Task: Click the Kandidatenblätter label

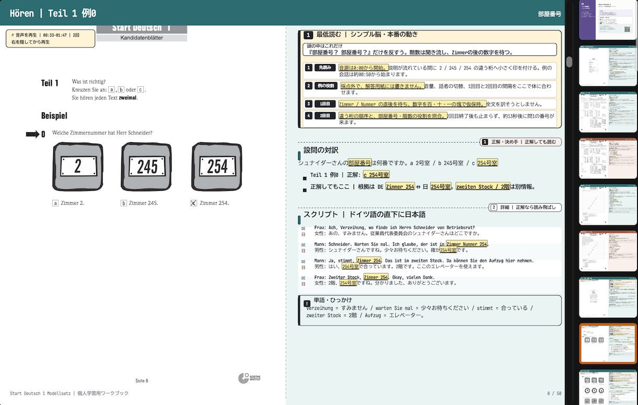Action: (142, 38)
